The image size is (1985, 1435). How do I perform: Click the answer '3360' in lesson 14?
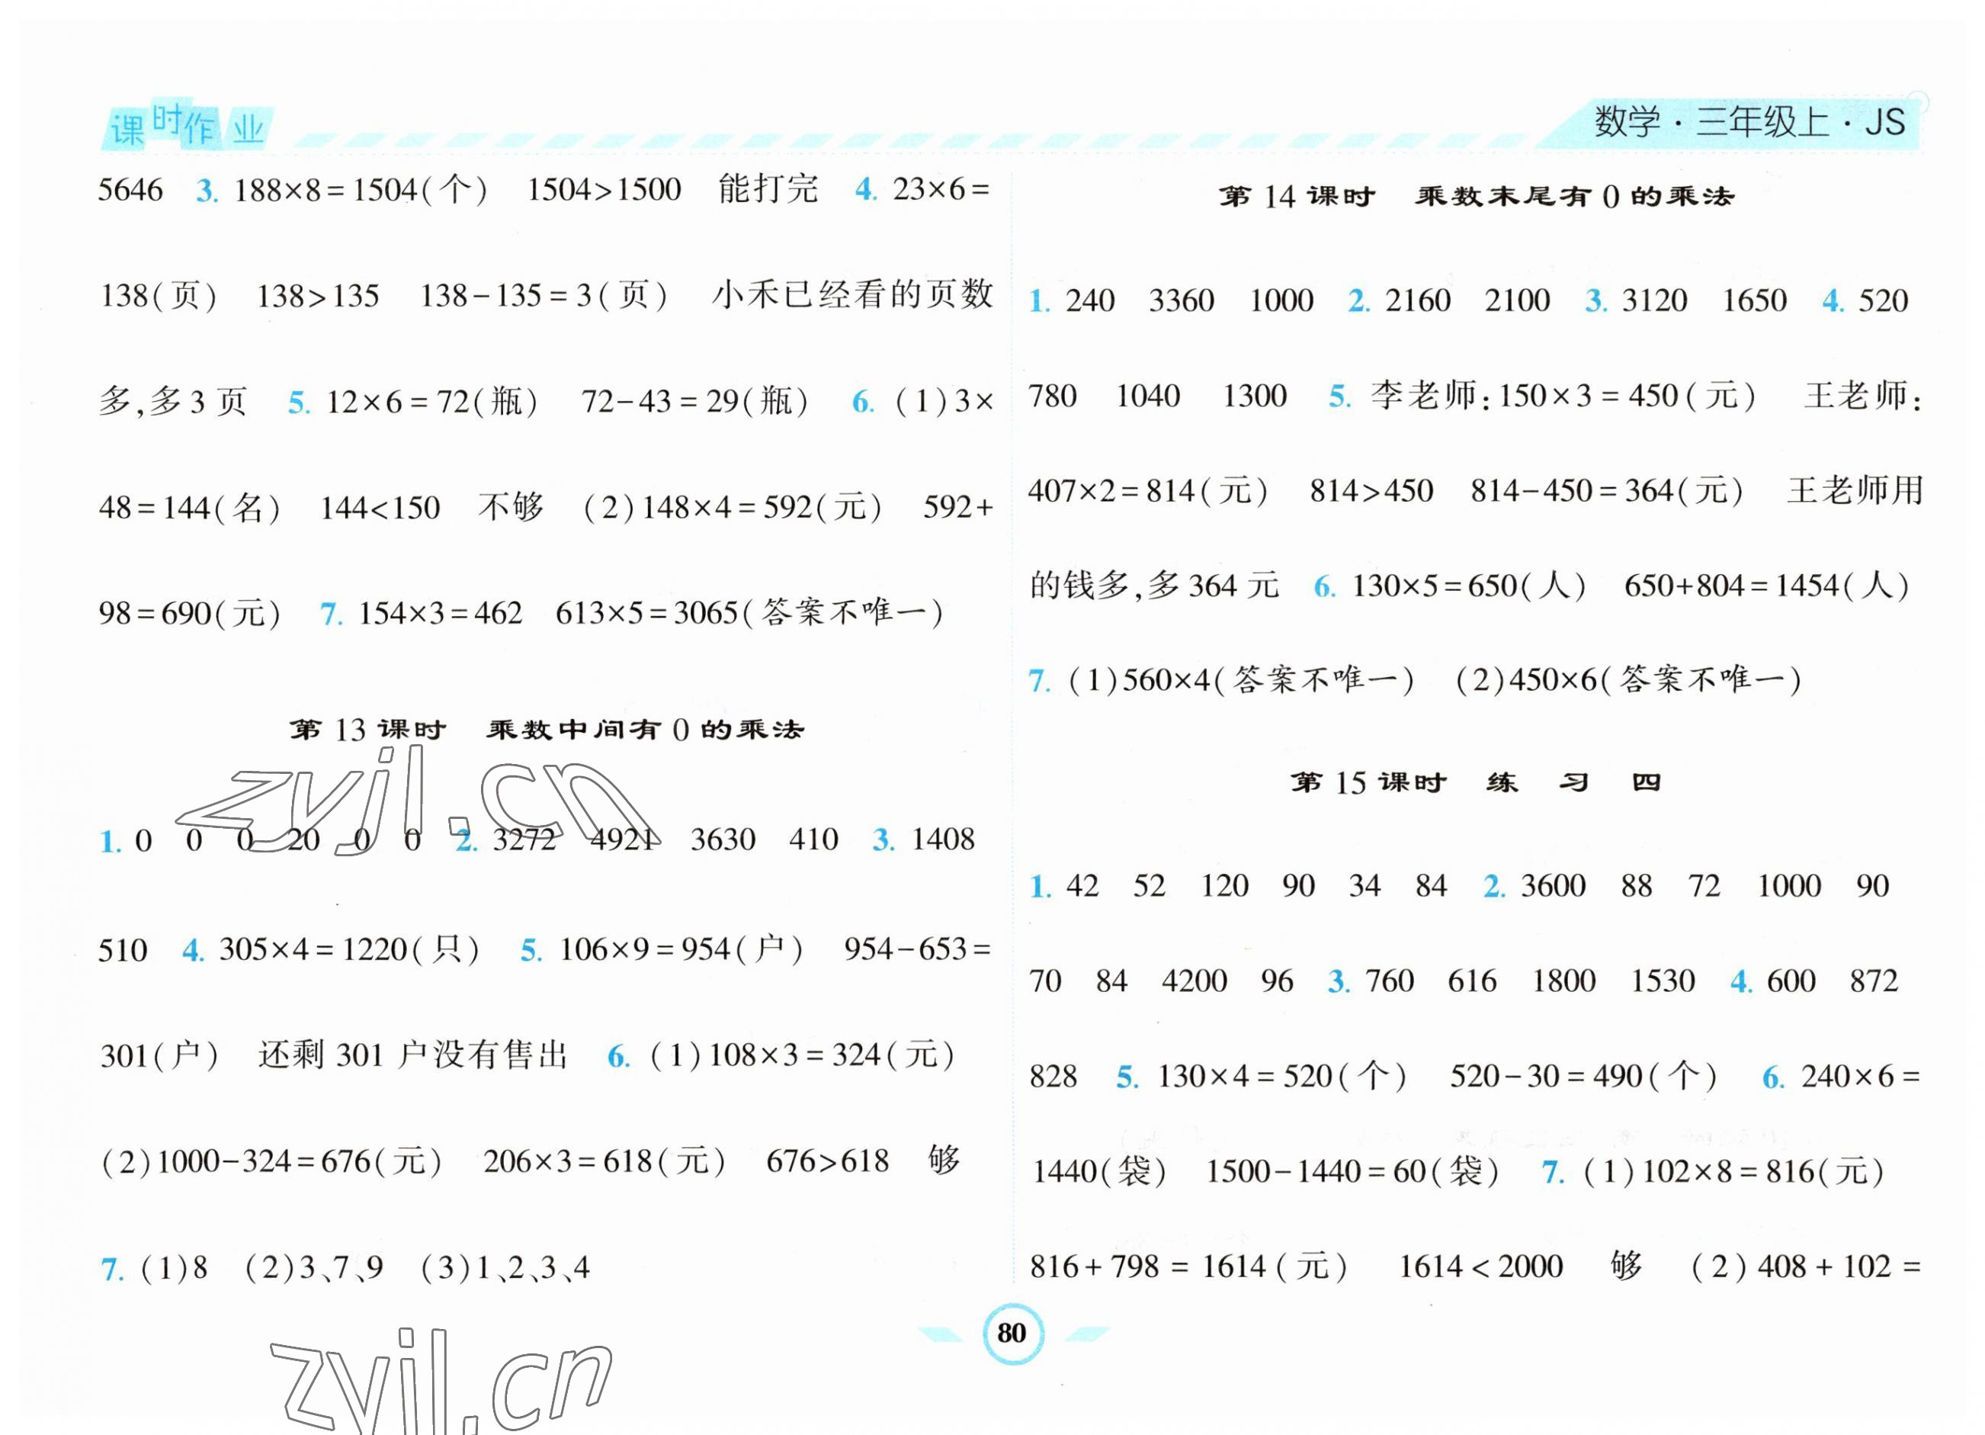pyautogui.click(x=1182, y=301)
